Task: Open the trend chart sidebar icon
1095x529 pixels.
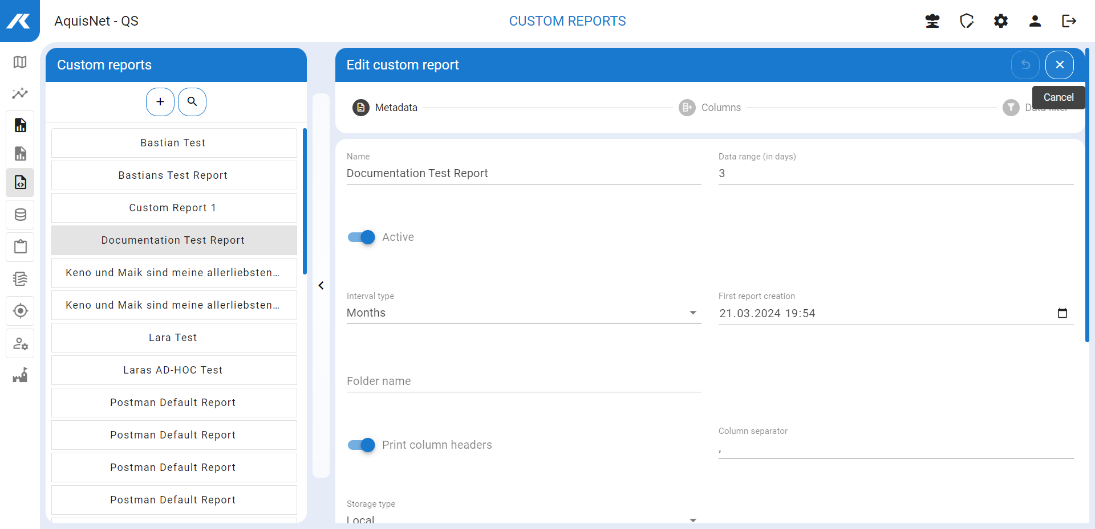Action: click(20, 93)
